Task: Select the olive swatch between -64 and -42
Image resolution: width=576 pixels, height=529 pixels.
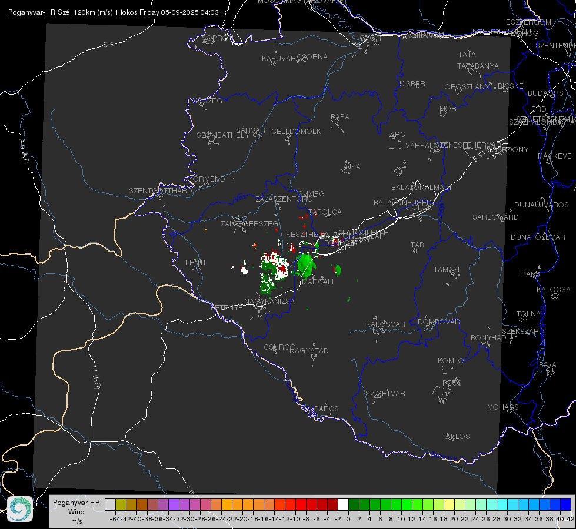Action: [121, 504]
